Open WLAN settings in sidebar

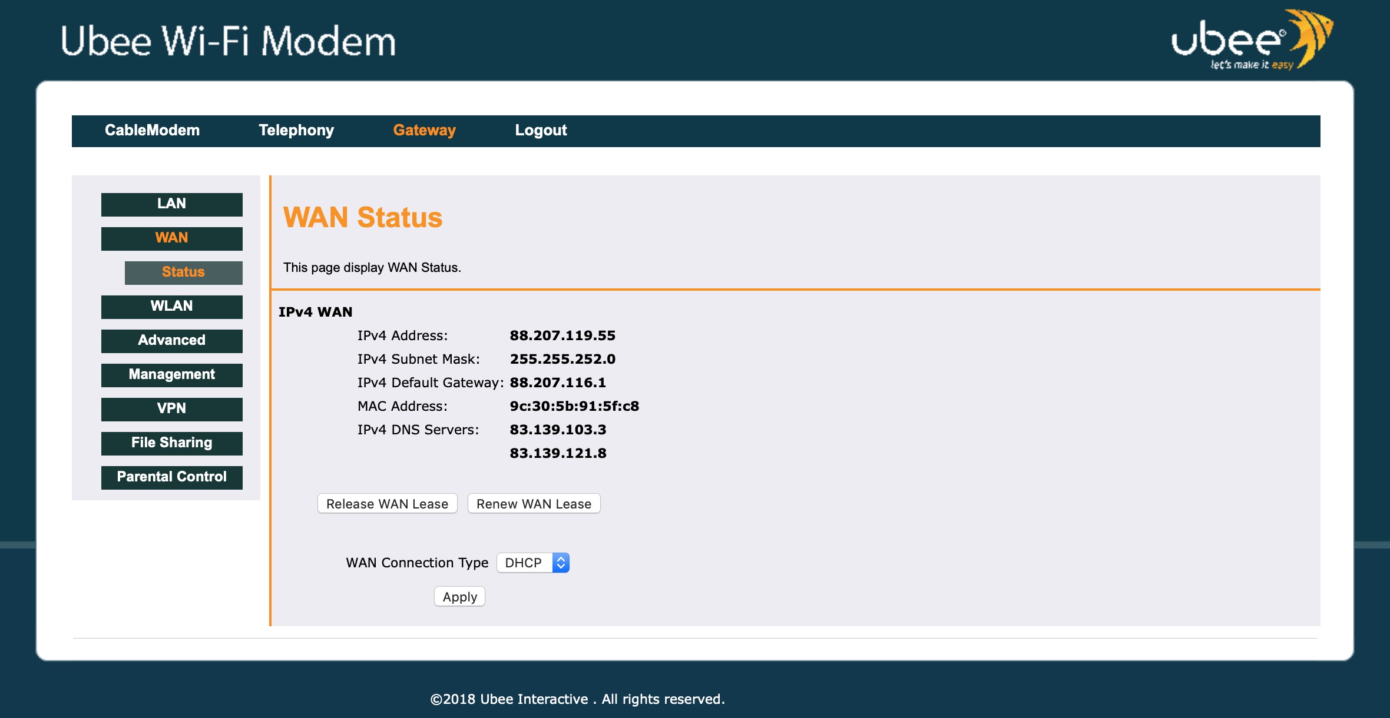171,307
